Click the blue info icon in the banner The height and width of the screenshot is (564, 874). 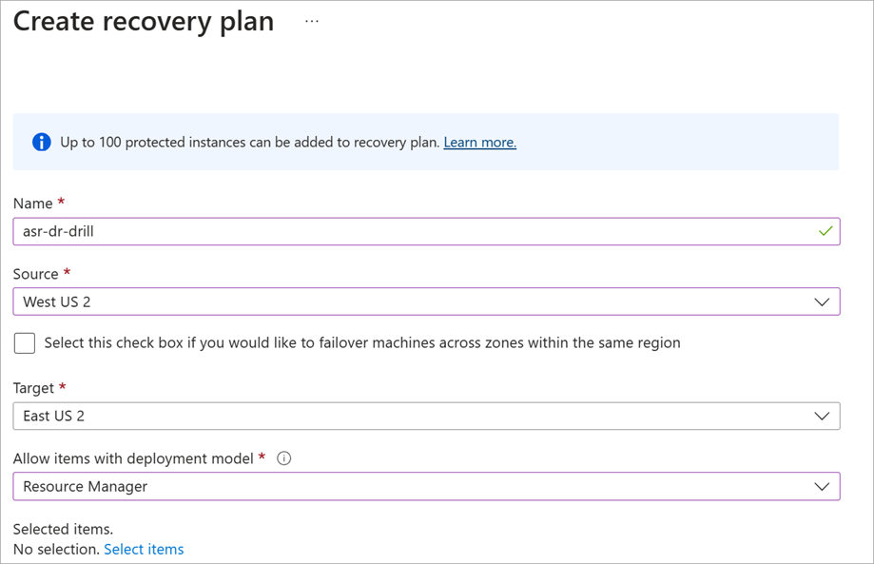click(41, 142)
